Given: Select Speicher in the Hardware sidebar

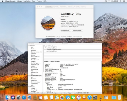Looking at the screenshot, I should [x=34, y=79].
